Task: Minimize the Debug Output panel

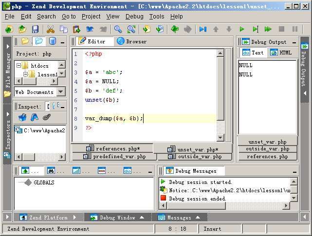Action: click(294, 42)
